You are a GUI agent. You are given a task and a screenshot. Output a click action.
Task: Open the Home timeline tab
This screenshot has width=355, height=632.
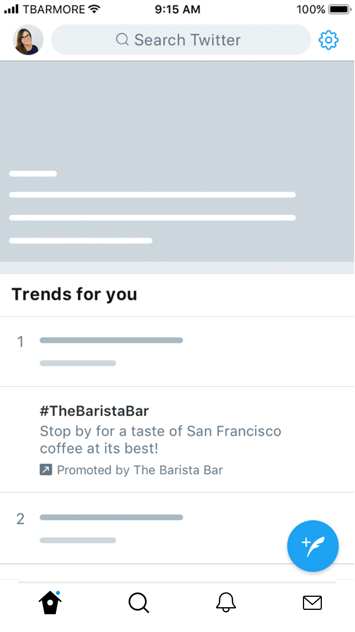click(x=49, y=602)
